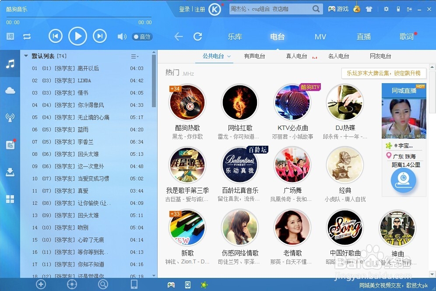Play the DJ热碟 radio station

345,102
